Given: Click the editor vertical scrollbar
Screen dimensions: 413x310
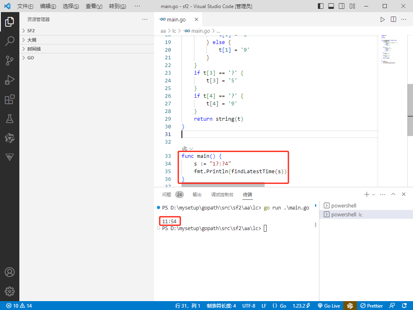Looking at the screenshot, I should pyautogui.click(x=410, y=109).
